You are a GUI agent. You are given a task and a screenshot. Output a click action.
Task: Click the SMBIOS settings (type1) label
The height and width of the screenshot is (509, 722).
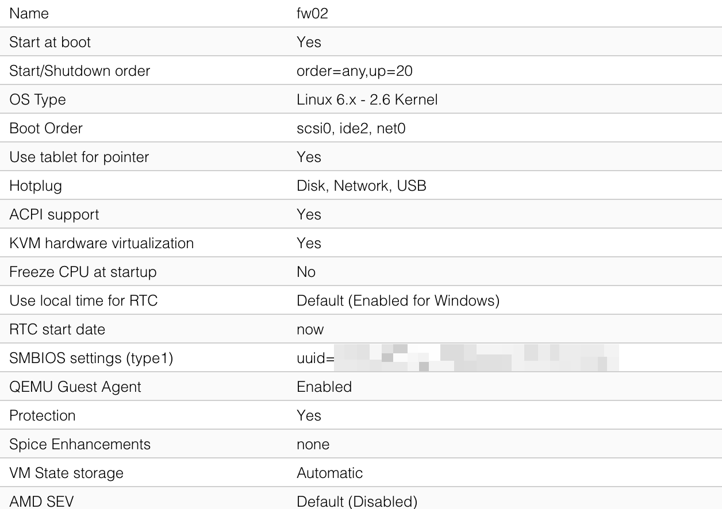(91, 358)
